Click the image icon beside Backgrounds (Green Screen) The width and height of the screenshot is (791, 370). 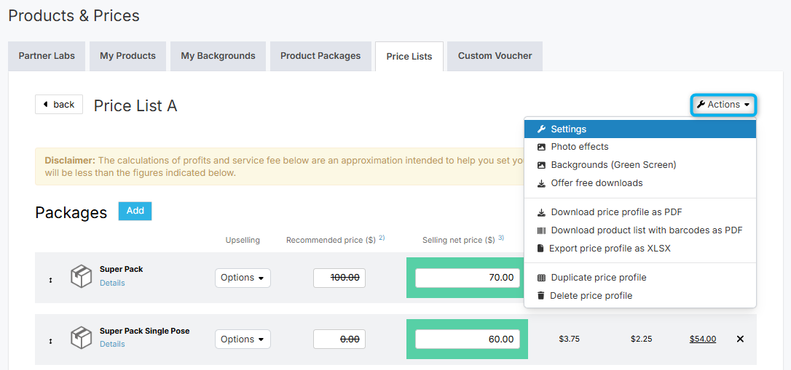541,165
